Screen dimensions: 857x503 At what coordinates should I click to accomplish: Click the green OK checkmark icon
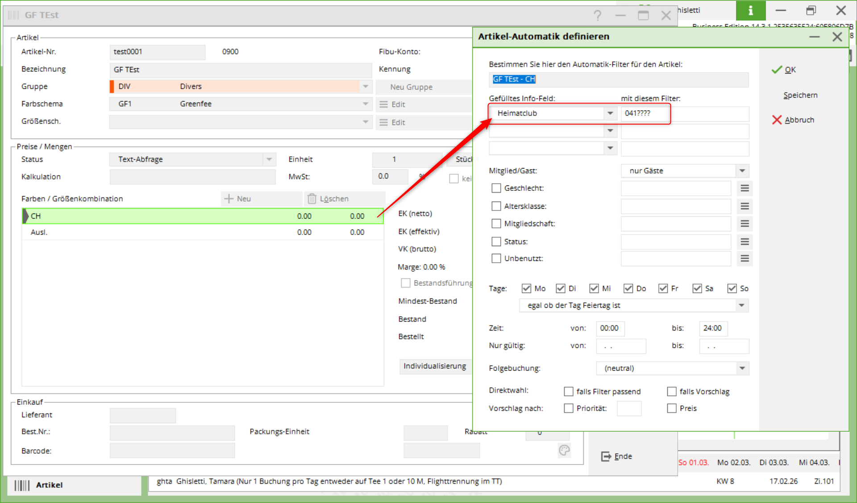pos(777,70)
